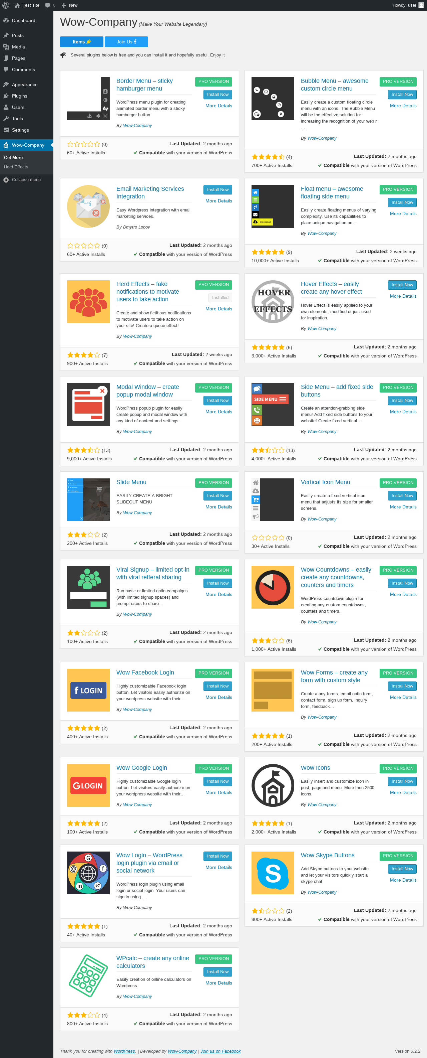Open the Float menu plugin title link
The height and width of the screenshot is (1058, 427).
pyautogui.click(x=332, y=193)
